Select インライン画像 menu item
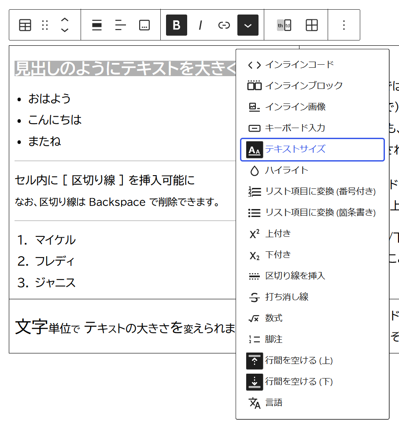Image resolution: width=399 pixels, height=430 pixels. pos(312,107)
